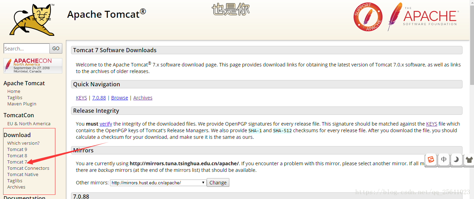Click the Search input field

pyautogui.click(x=26, y=48)
